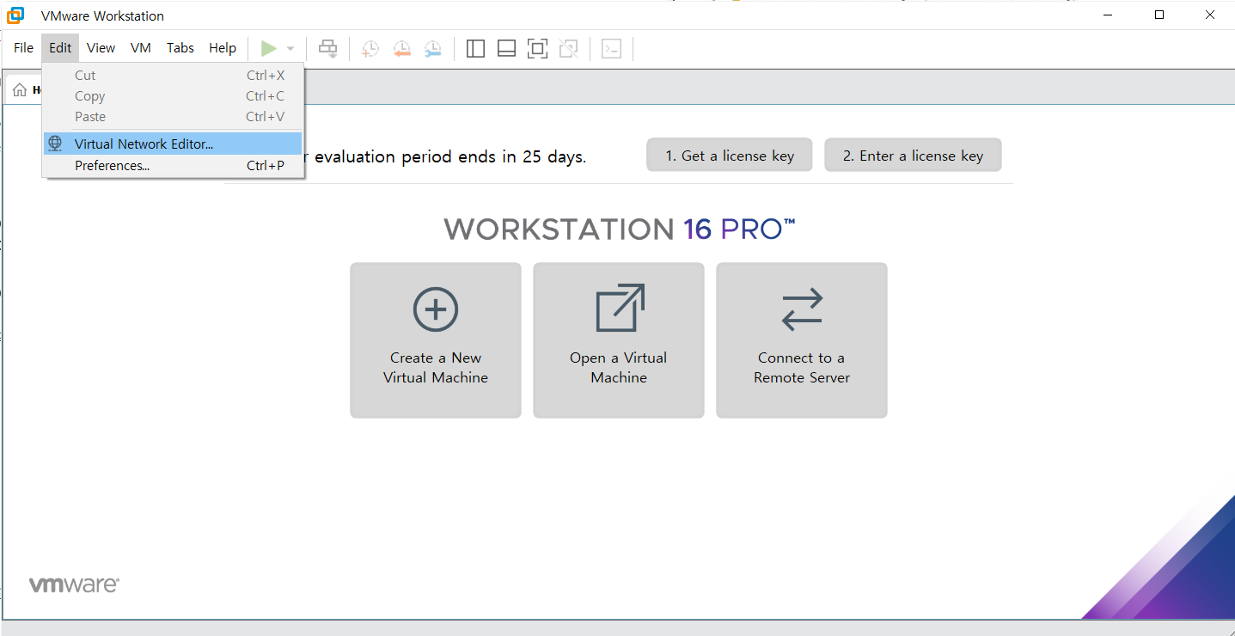1235x636 pixels.
Task: Click the Enter a license key button
Action: [x=913, y=156]
